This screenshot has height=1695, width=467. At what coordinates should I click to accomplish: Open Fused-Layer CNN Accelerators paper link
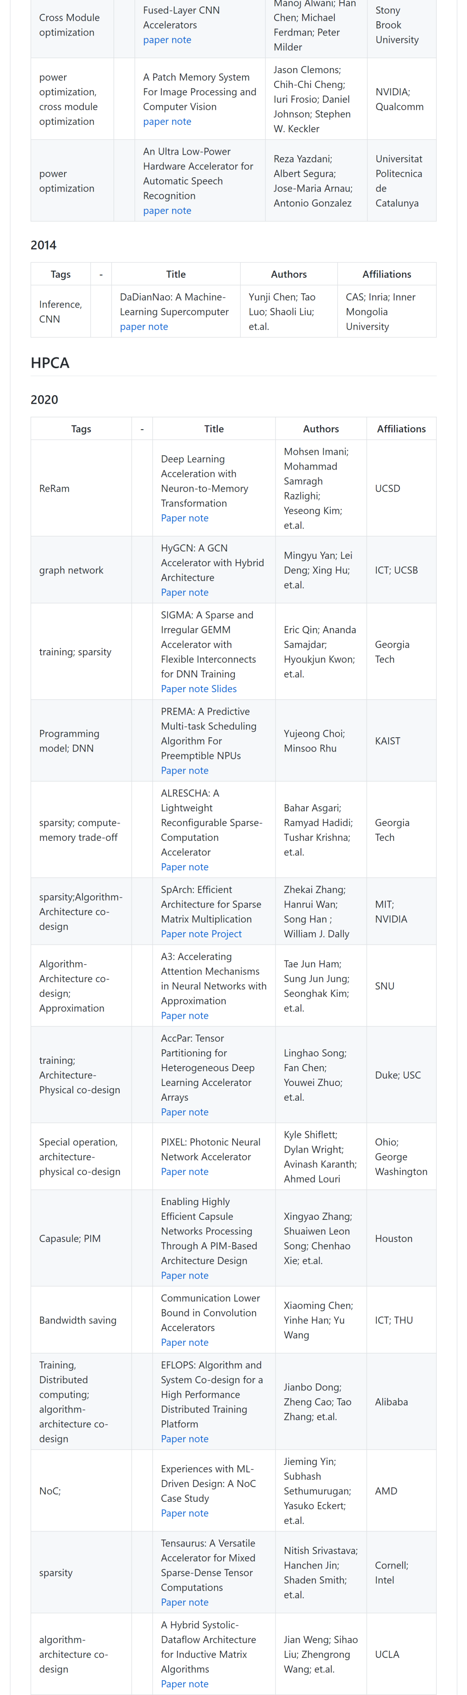coord(156,39)
